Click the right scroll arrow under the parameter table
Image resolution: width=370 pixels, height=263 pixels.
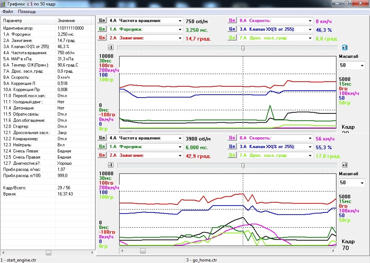(x=92, y=253)
